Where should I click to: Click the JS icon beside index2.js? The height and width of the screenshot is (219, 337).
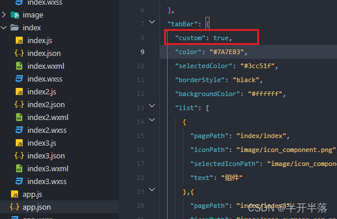coord(19,91)
